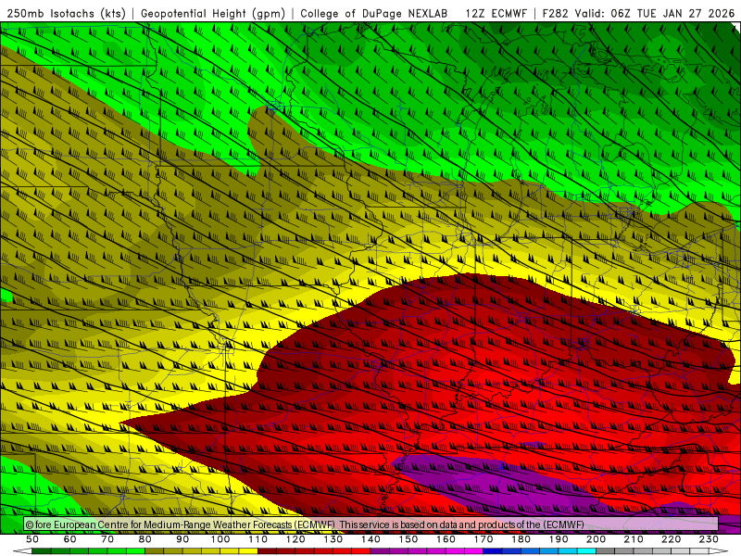
Task: Click the 80 value on the legend
Action: click(x=145, y=539)
